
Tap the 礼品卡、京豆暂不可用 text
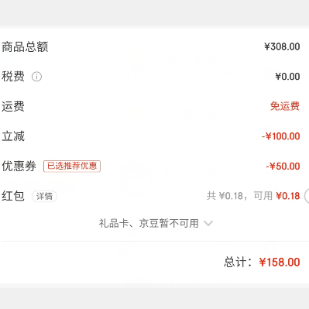pos(149,223)
